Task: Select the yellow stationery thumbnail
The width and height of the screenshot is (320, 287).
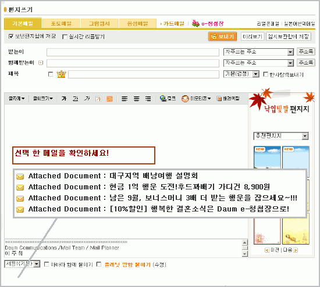Action: pyautogui.click(x=296, y=231)
